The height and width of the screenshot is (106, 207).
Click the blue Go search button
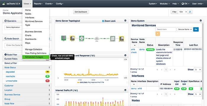pyautogui.click(x=196, y=29)
